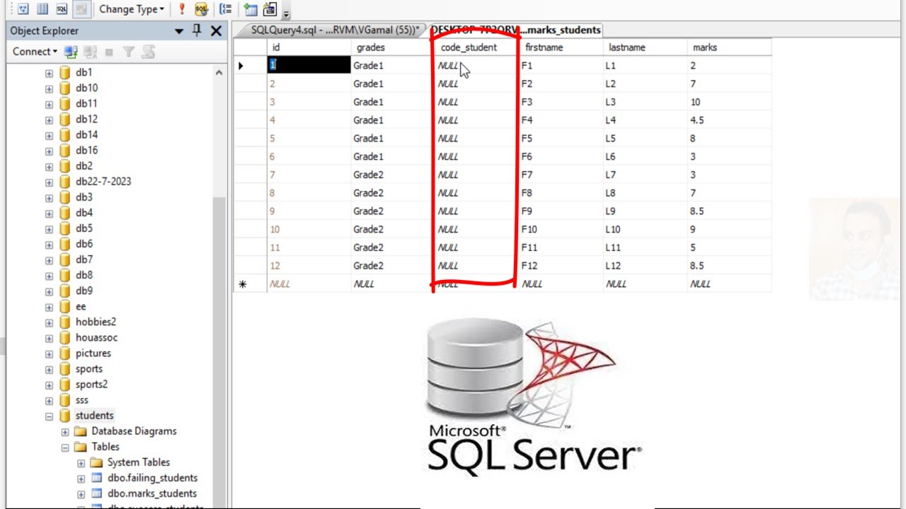This screenshot has width=906, height=509.
Task: Switch to the SQLQuery4.sql tab
Action: tap(334, 30)
